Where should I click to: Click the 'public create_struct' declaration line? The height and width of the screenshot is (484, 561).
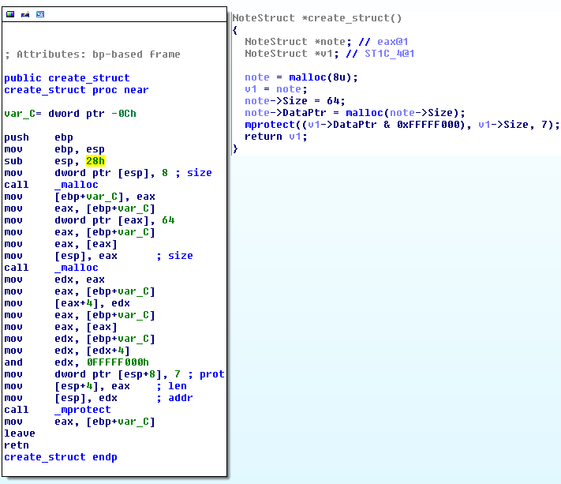pos(66,78)
